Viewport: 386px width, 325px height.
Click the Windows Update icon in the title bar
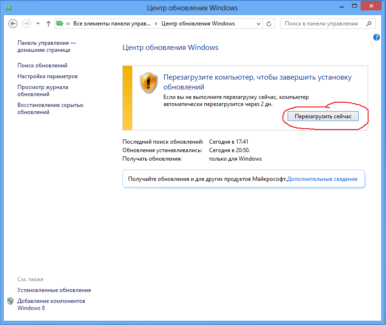pyautogui.click(x=8, y=8)
